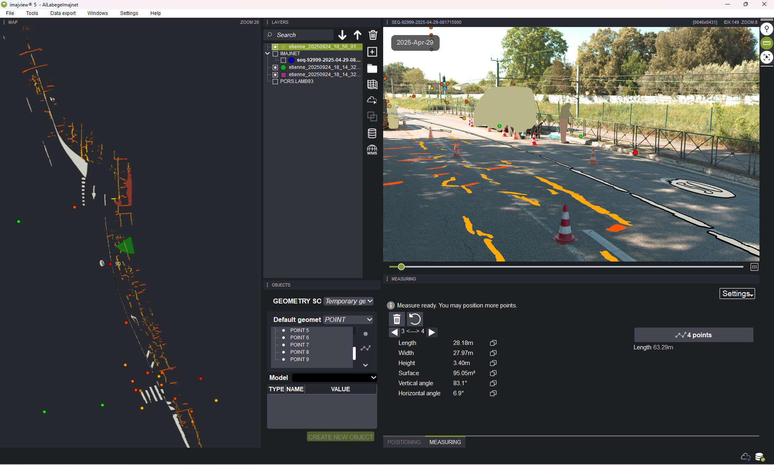Open the Default geometry POINT dropdown
Screen dimensions: 774x465
click(348, 320)
